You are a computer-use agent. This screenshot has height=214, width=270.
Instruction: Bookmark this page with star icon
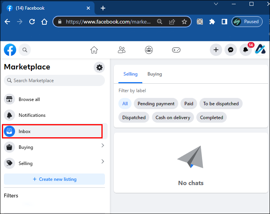pos(184,22)
